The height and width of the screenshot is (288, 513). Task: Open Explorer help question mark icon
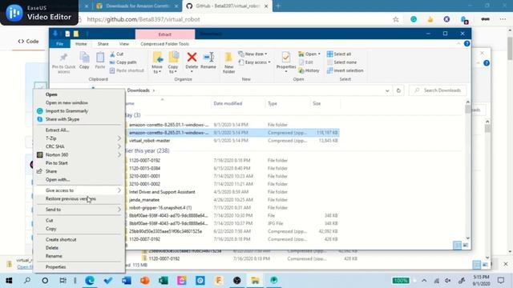click(x=467, y=43)
